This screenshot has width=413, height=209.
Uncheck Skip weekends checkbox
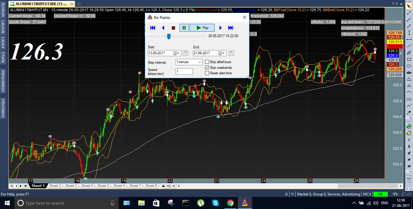click(x=207, y=67)
